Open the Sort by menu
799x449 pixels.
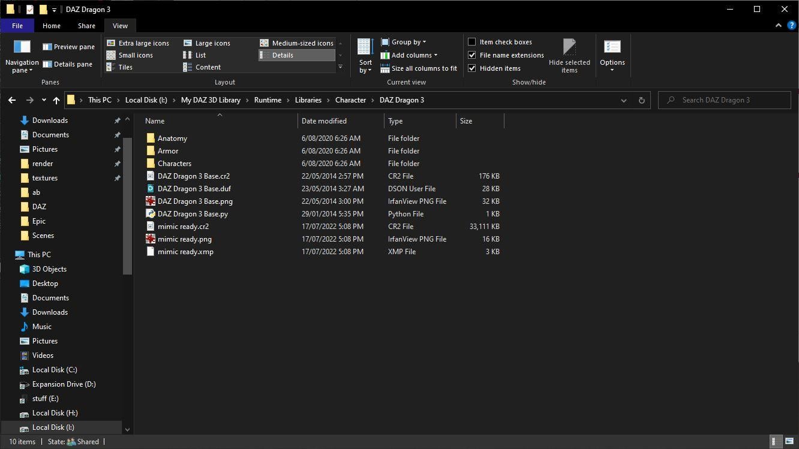(x=365, y=56)
